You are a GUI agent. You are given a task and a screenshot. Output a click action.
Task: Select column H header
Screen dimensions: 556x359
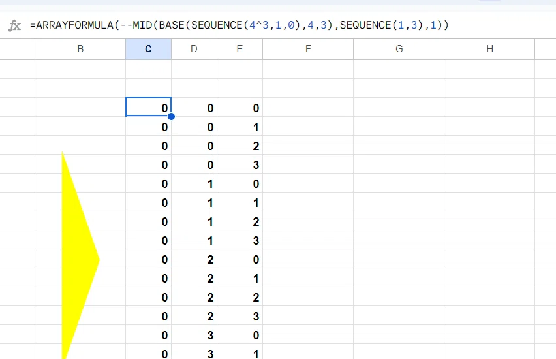click(x=489, y=49)
